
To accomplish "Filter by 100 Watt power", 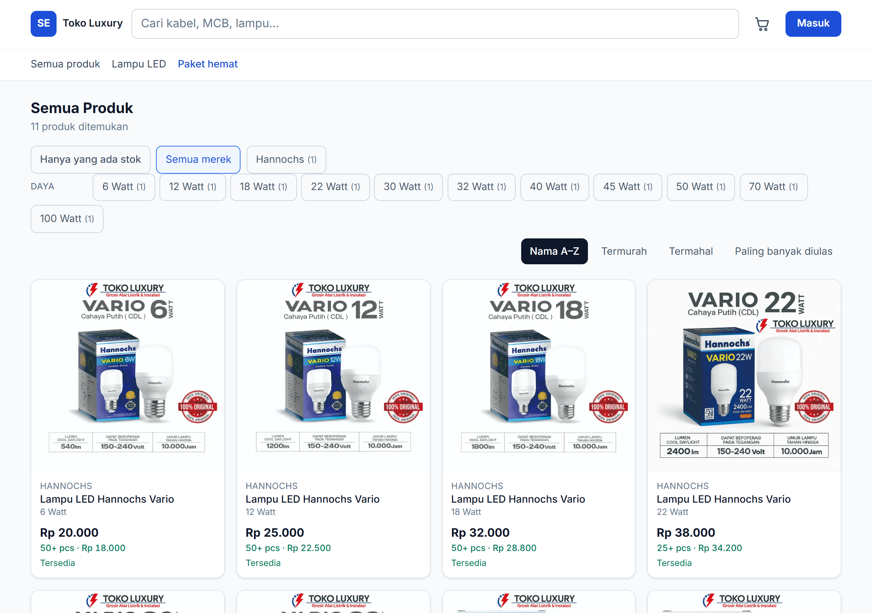I will (67, 219).
